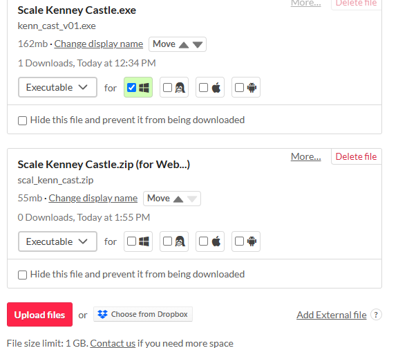Hide the exe file from being downloaded
This screenshot has height=348, width=407.
click(22, 121)
